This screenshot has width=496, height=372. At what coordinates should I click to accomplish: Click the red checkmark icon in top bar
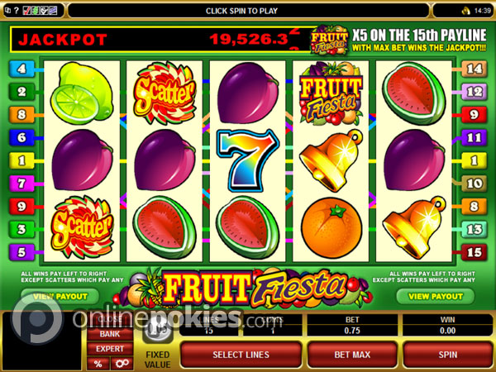[x=27, y=11]
